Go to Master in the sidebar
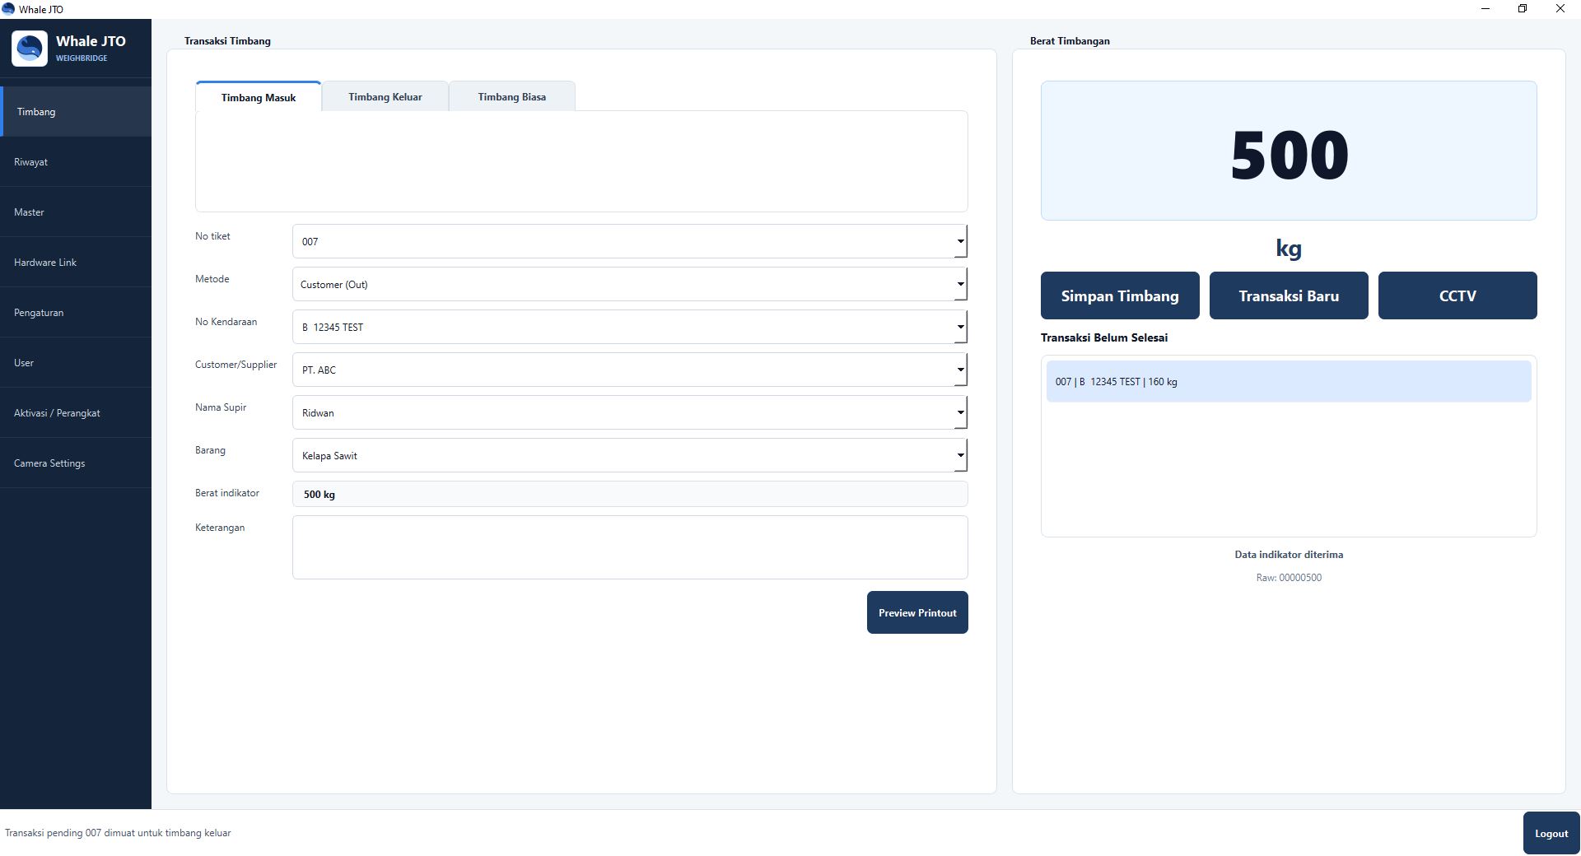 [x=76, y=212]
